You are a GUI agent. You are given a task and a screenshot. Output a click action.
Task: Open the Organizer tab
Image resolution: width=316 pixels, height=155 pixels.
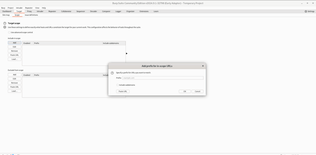pyautogui.click(x=131, y=11)
